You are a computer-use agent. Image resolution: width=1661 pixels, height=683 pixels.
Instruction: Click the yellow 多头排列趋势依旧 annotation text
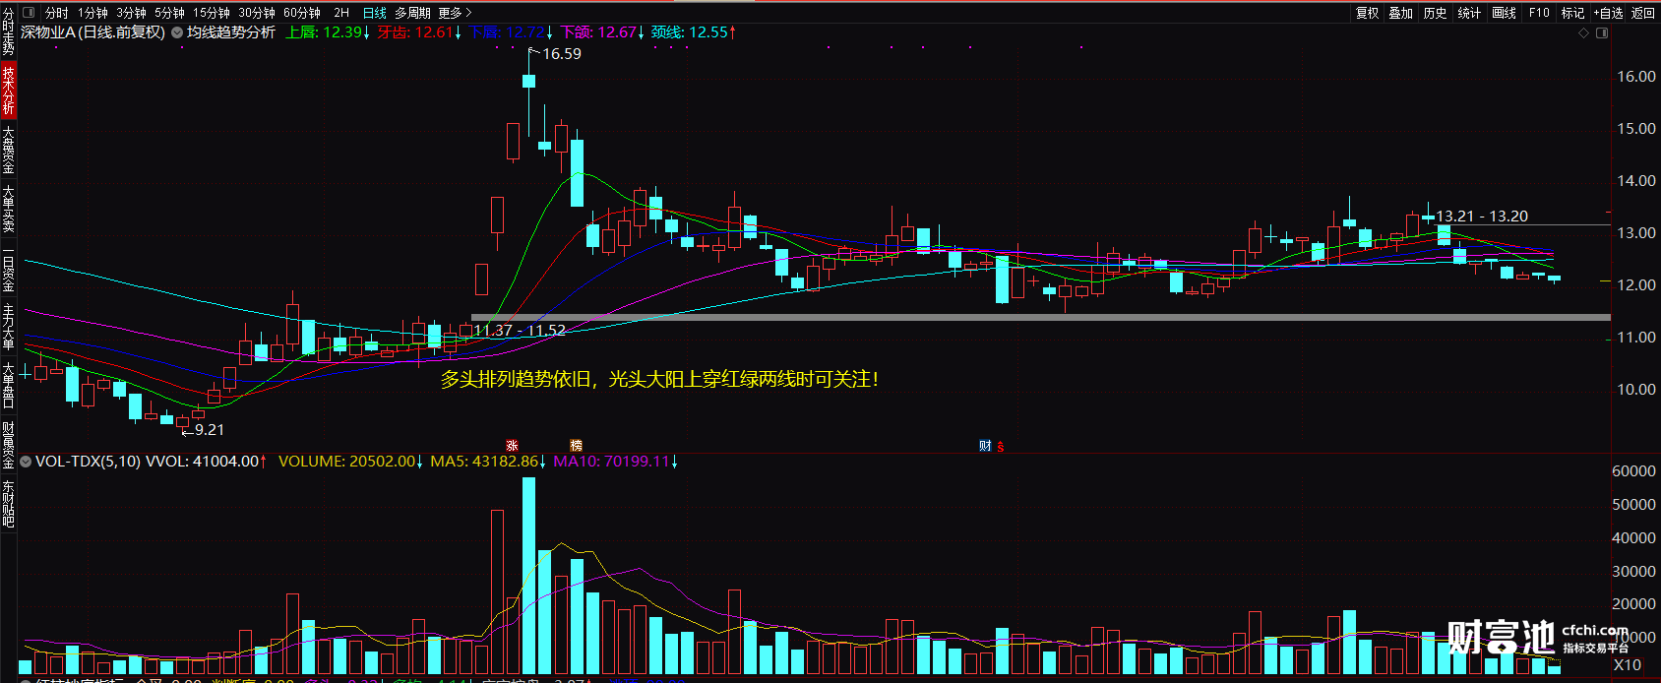659,379
